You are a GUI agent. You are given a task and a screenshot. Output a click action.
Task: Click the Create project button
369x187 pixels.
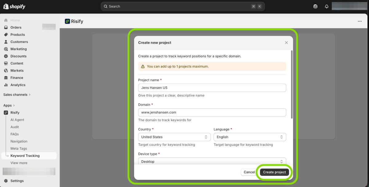(274, 172)
